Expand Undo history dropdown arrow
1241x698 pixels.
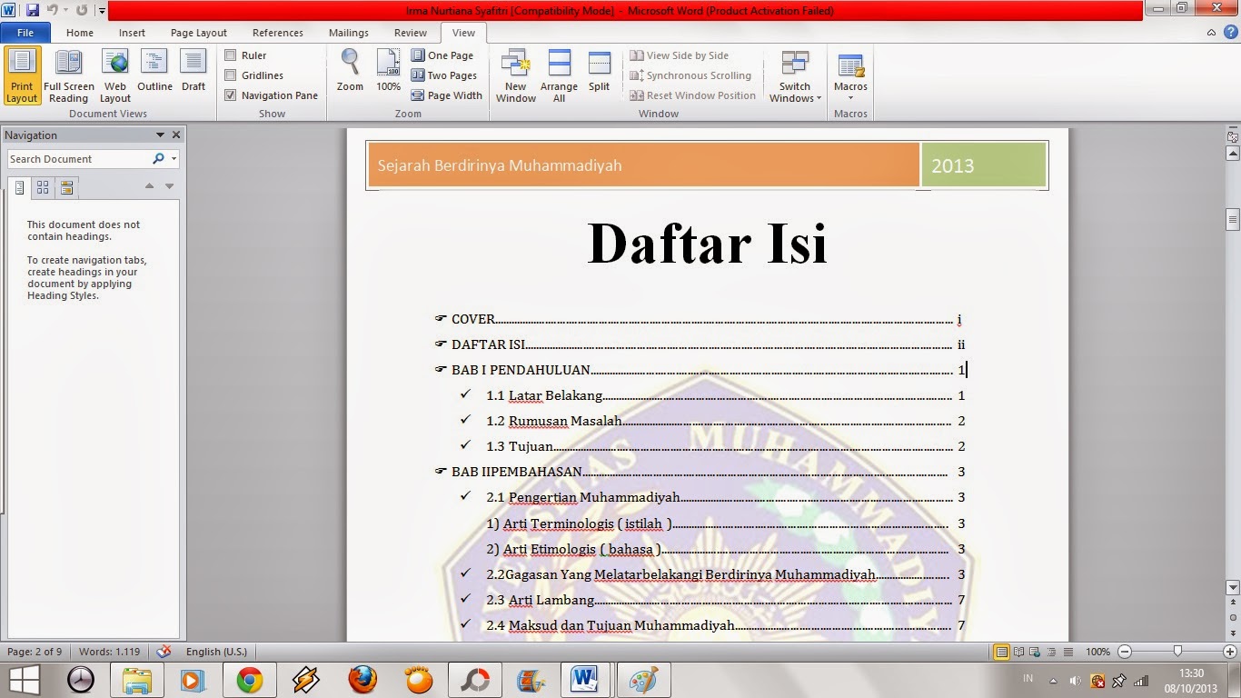tap(66, 10)
